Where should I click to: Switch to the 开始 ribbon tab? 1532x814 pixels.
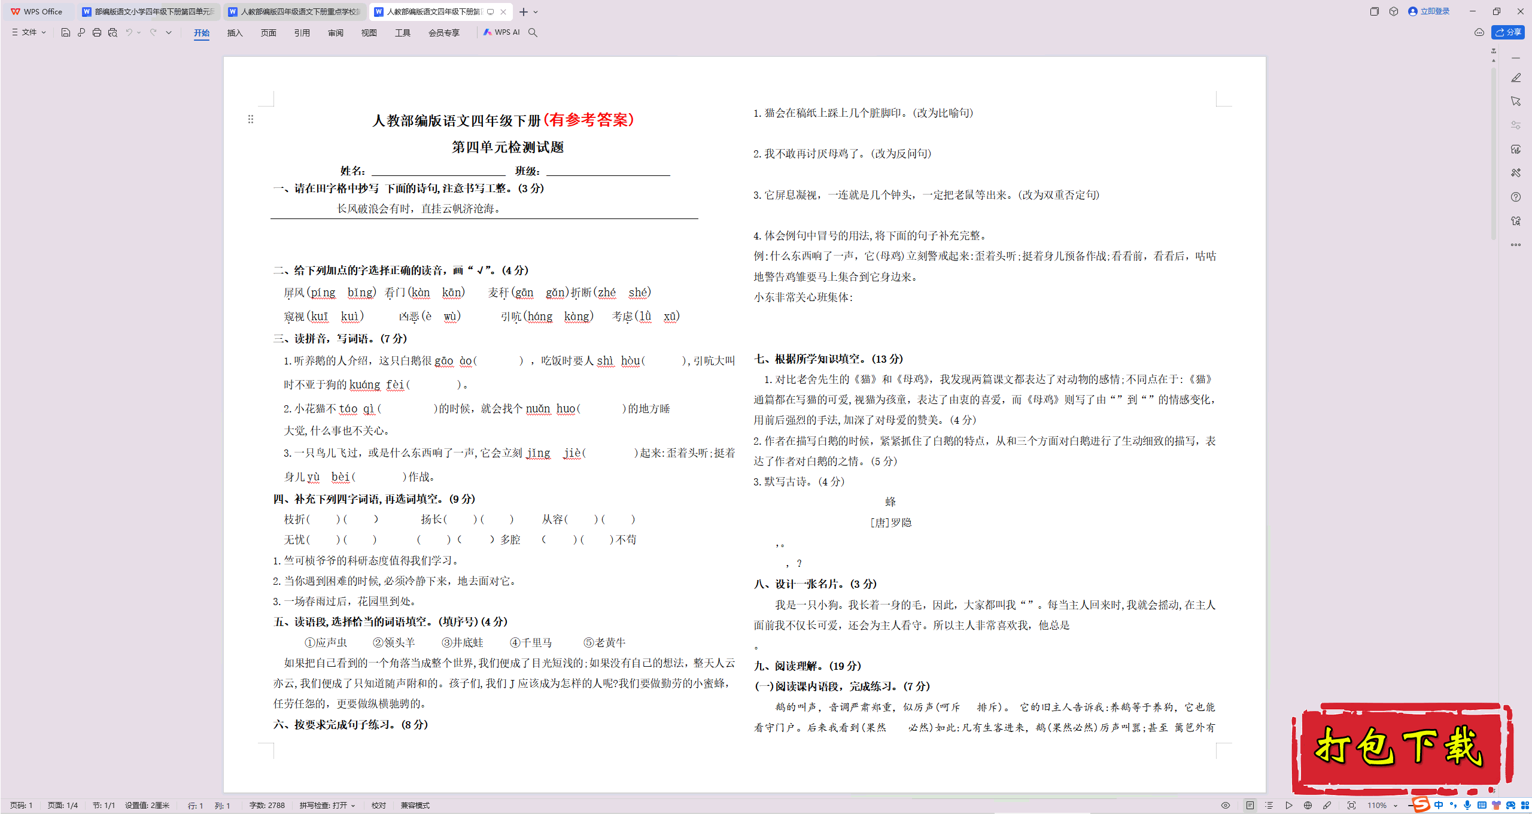click(202, 33)
